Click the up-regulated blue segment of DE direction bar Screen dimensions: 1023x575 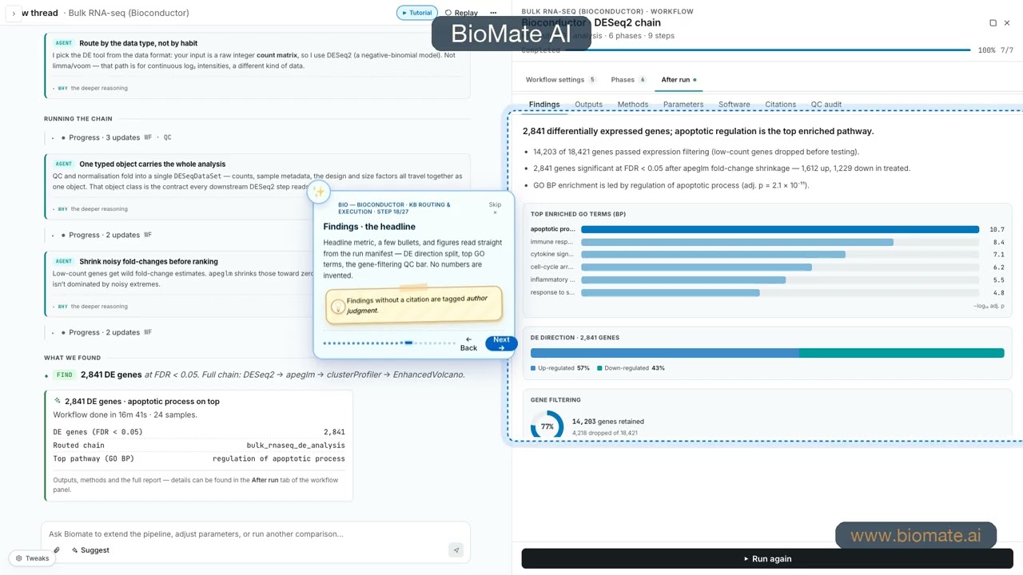665,353
